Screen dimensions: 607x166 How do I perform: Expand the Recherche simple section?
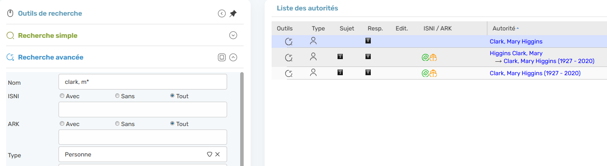pos(233,36)
